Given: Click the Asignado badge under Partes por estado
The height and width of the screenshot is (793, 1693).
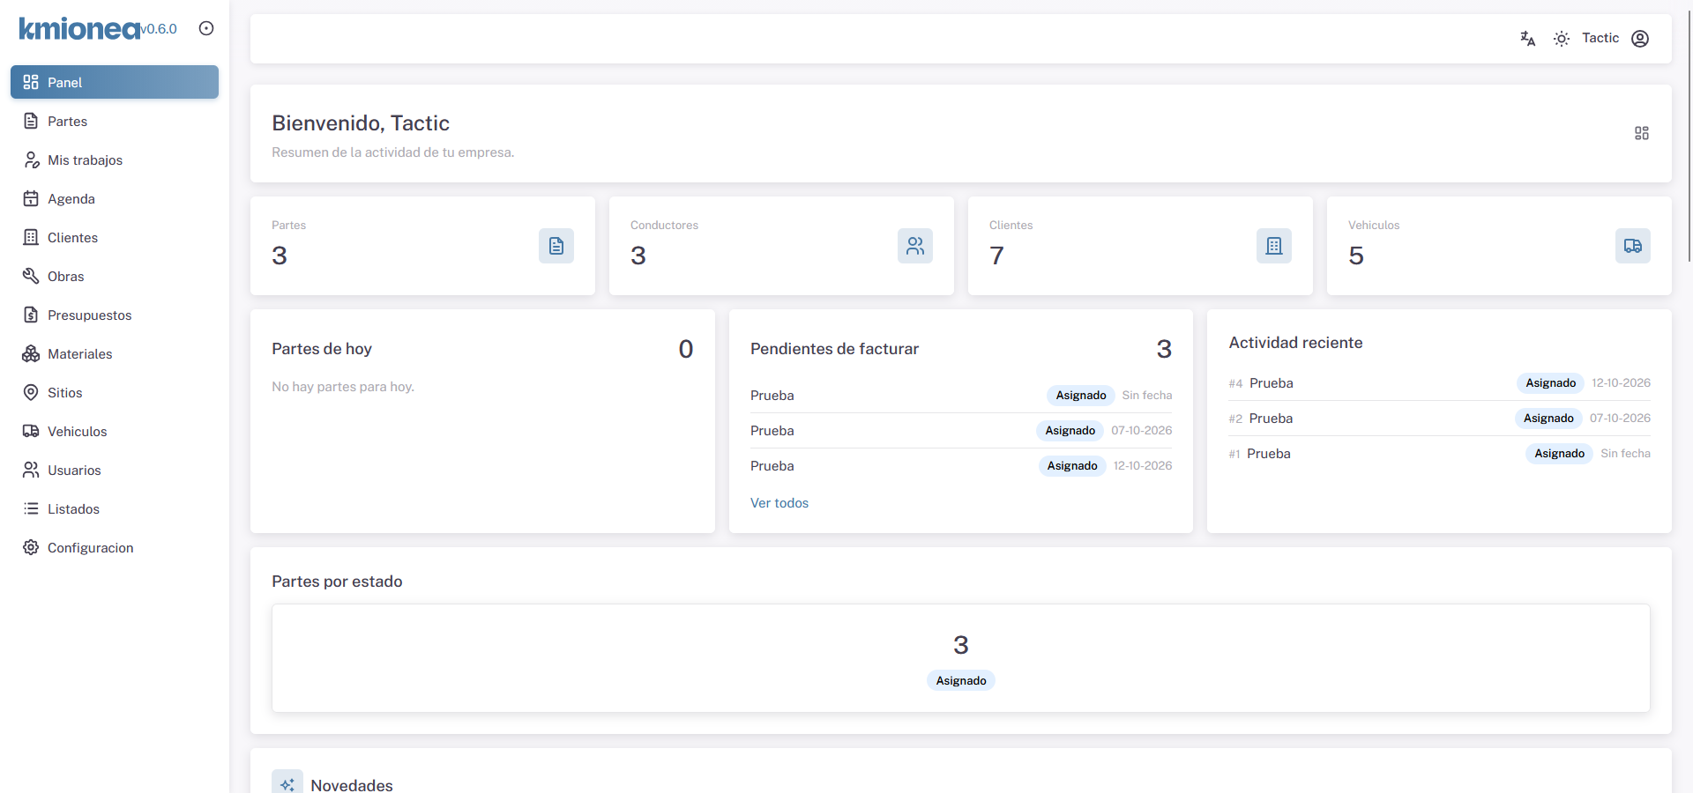Looking at the screenshot, I should pos(961,681).
